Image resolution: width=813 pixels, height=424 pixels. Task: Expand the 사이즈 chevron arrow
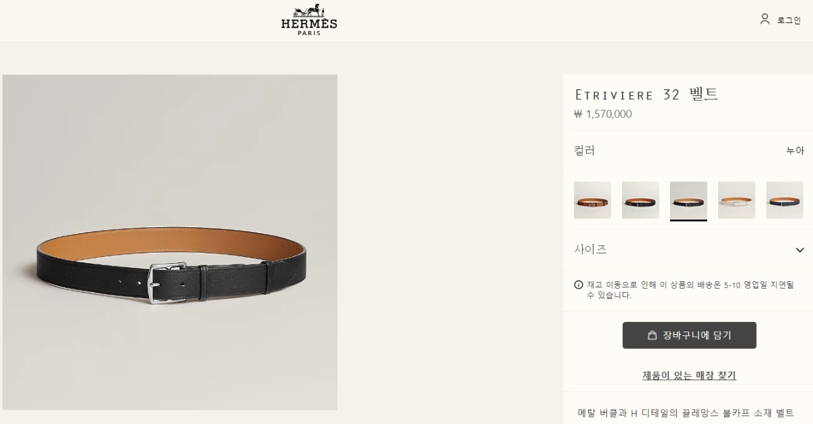click(799, 250)
